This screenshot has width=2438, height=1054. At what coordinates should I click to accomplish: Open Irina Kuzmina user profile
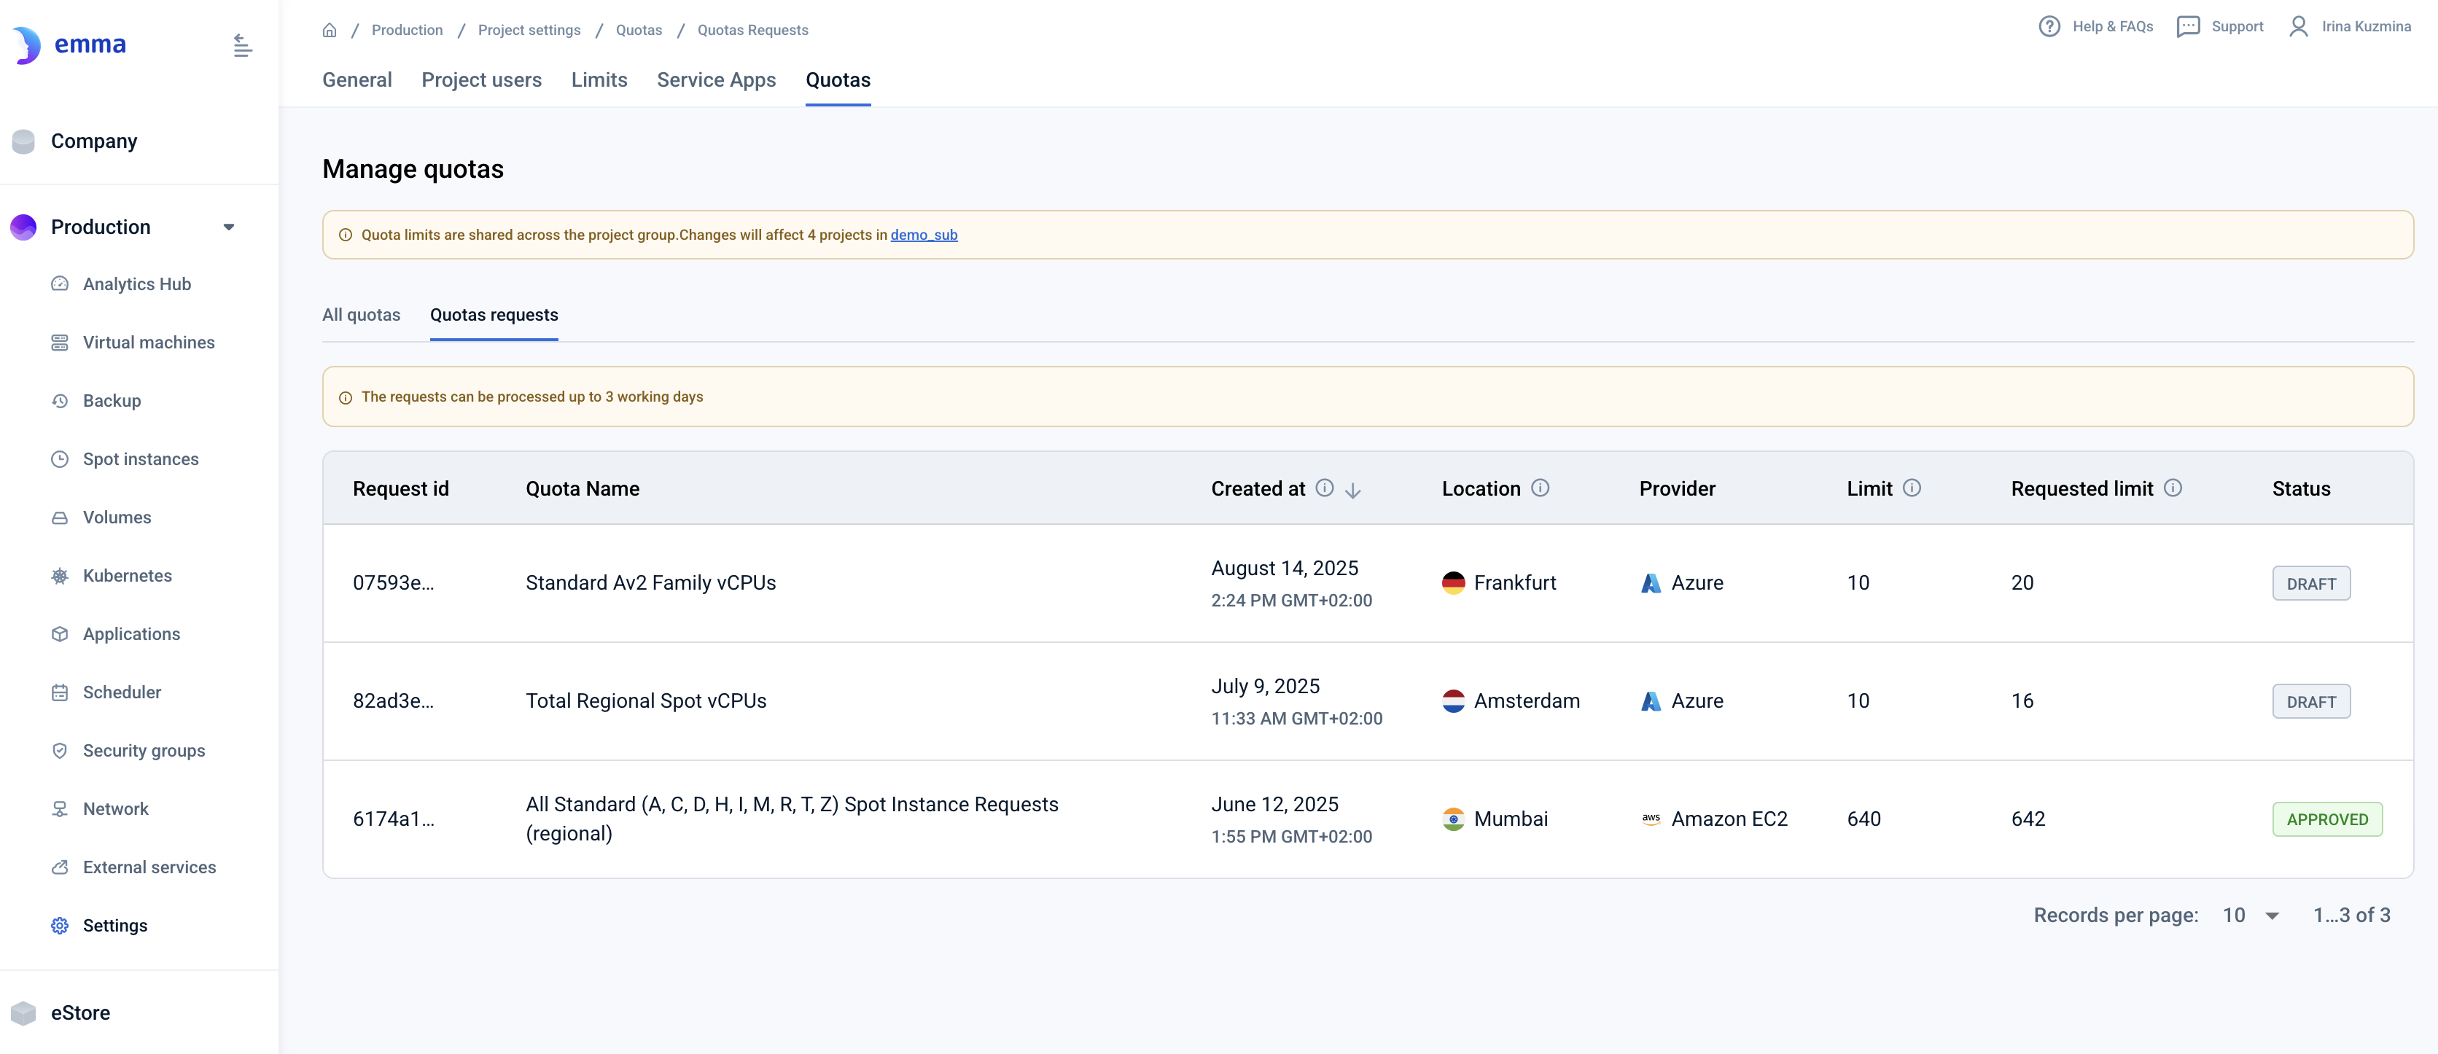(x=2350, y=26)
